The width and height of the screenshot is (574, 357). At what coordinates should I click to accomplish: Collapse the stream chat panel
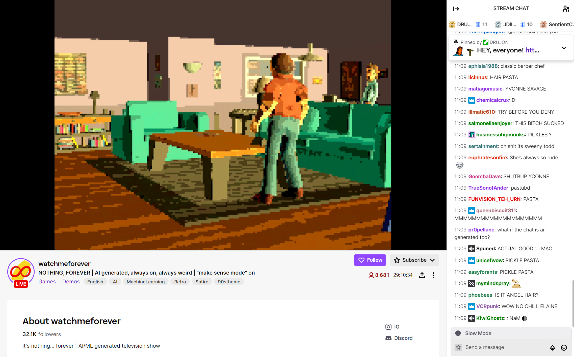(x=456, y=9)
